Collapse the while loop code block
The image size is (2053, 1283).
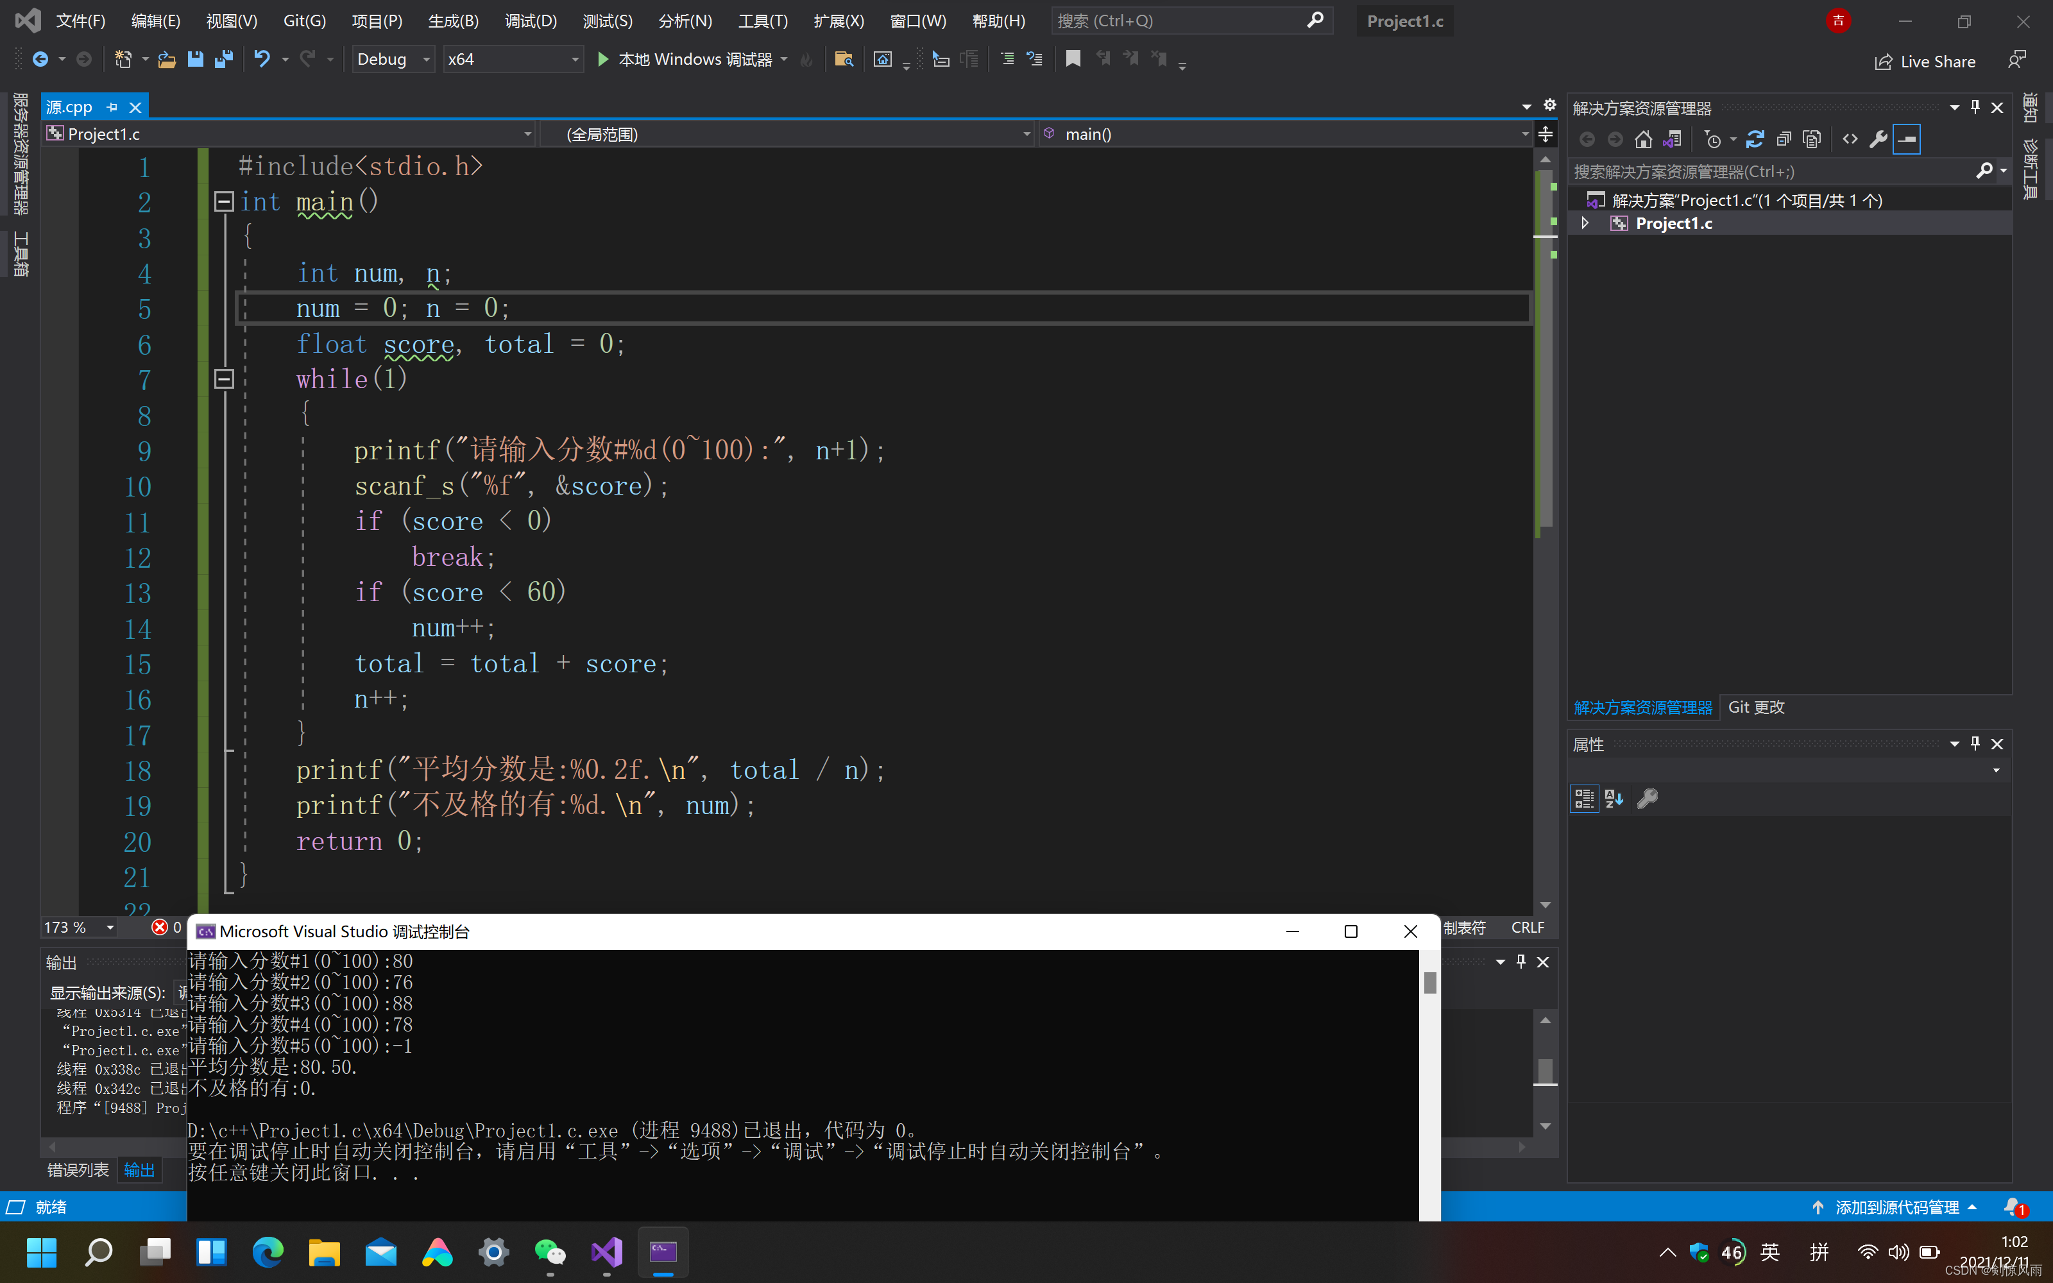(224, 378)
